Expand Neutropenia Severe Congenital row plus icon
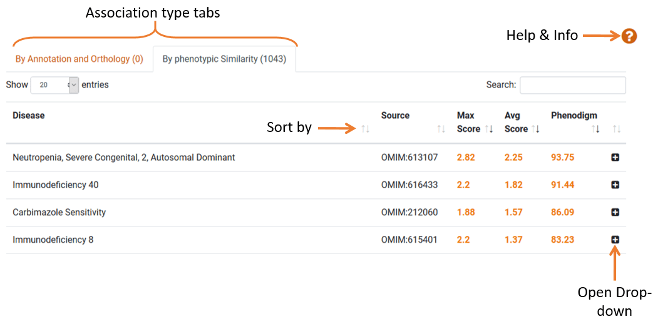 (x=615, y=158)
